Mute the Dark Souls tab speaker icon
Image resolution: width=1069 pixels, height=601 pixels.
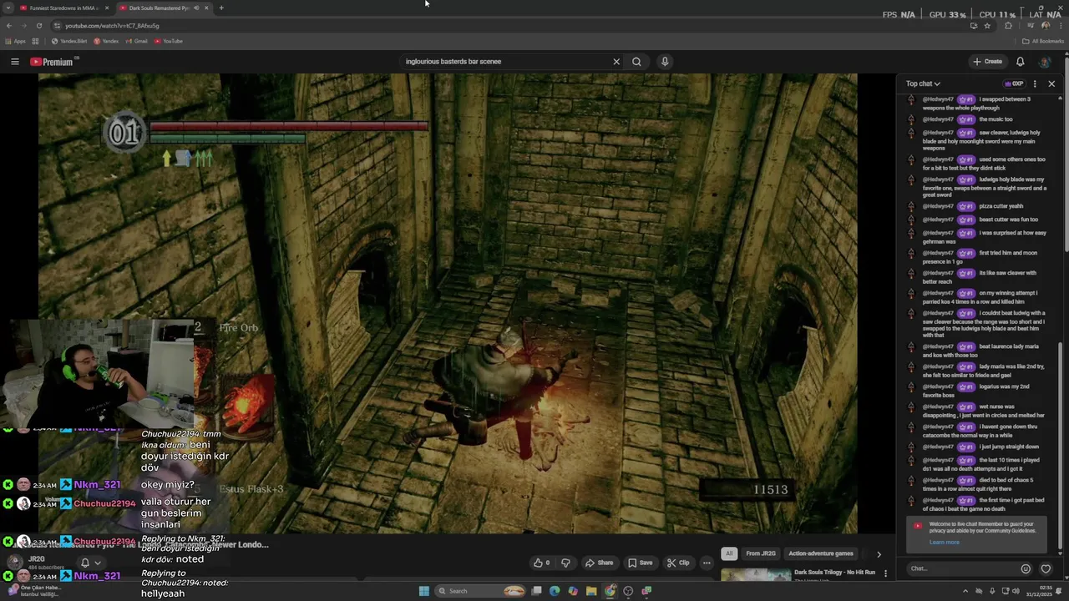pos(196,8)
